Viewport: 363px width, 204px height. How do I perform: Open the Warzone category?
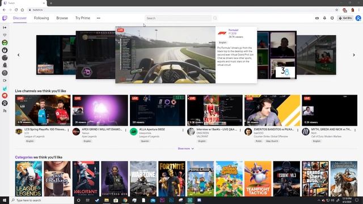tap(143, 179)
